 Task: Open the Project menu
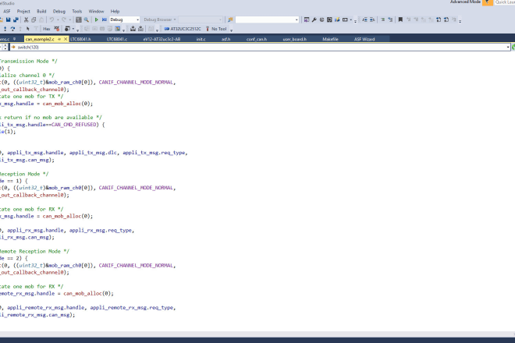point(23,11)
